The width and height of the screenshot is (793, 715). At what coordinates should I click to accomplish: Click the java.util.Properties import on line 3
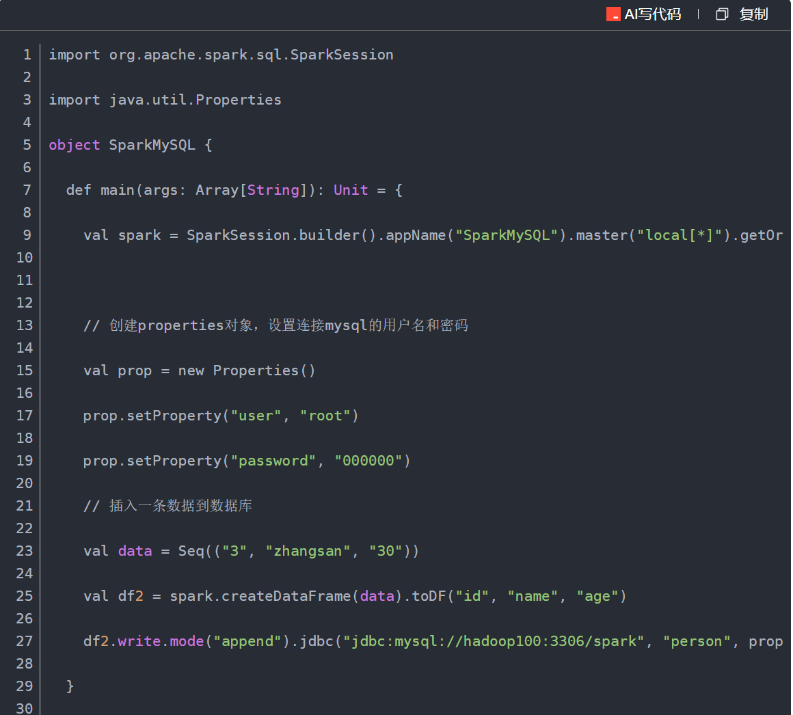[x=164, y=100]
